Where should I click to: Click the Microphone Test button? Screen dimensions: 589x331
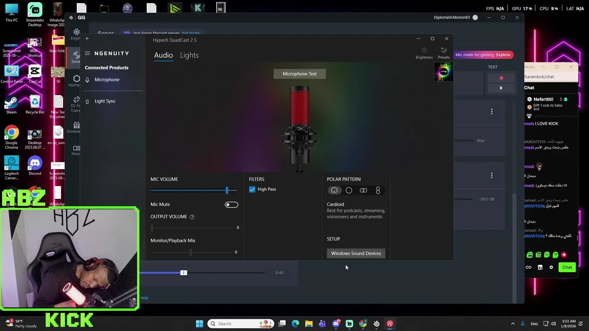[300, 74]
